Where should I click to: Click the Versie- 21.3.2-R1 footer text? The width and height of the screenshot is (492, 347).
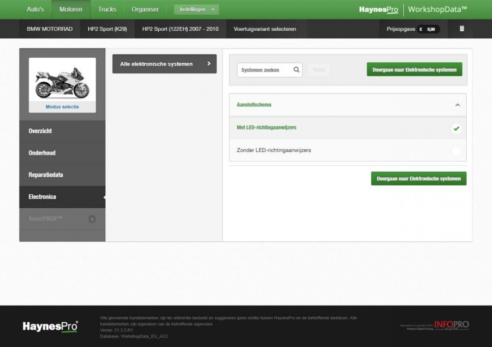point(116,330)
